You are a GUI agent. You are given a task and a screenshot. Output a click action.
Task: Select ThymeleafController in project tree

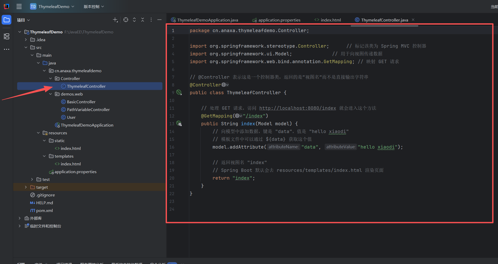[x=90, y=86]
